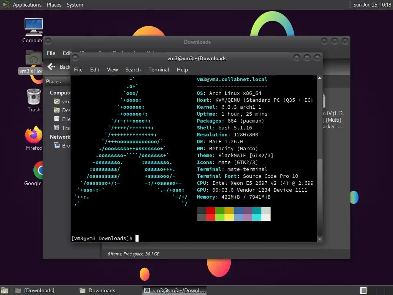Click terminal scrollbar down arrow

click(x=320, y=239)
